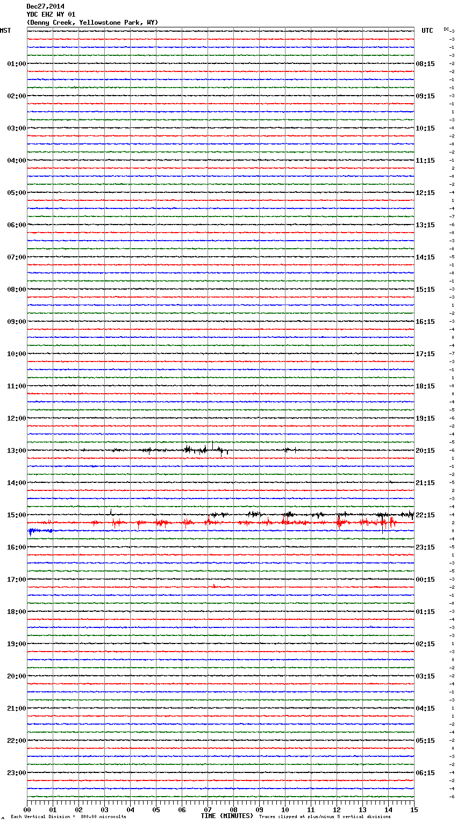Click the small red spike on the 17:15 MST trace
457x824 pixels.
[x=215, y=586]
